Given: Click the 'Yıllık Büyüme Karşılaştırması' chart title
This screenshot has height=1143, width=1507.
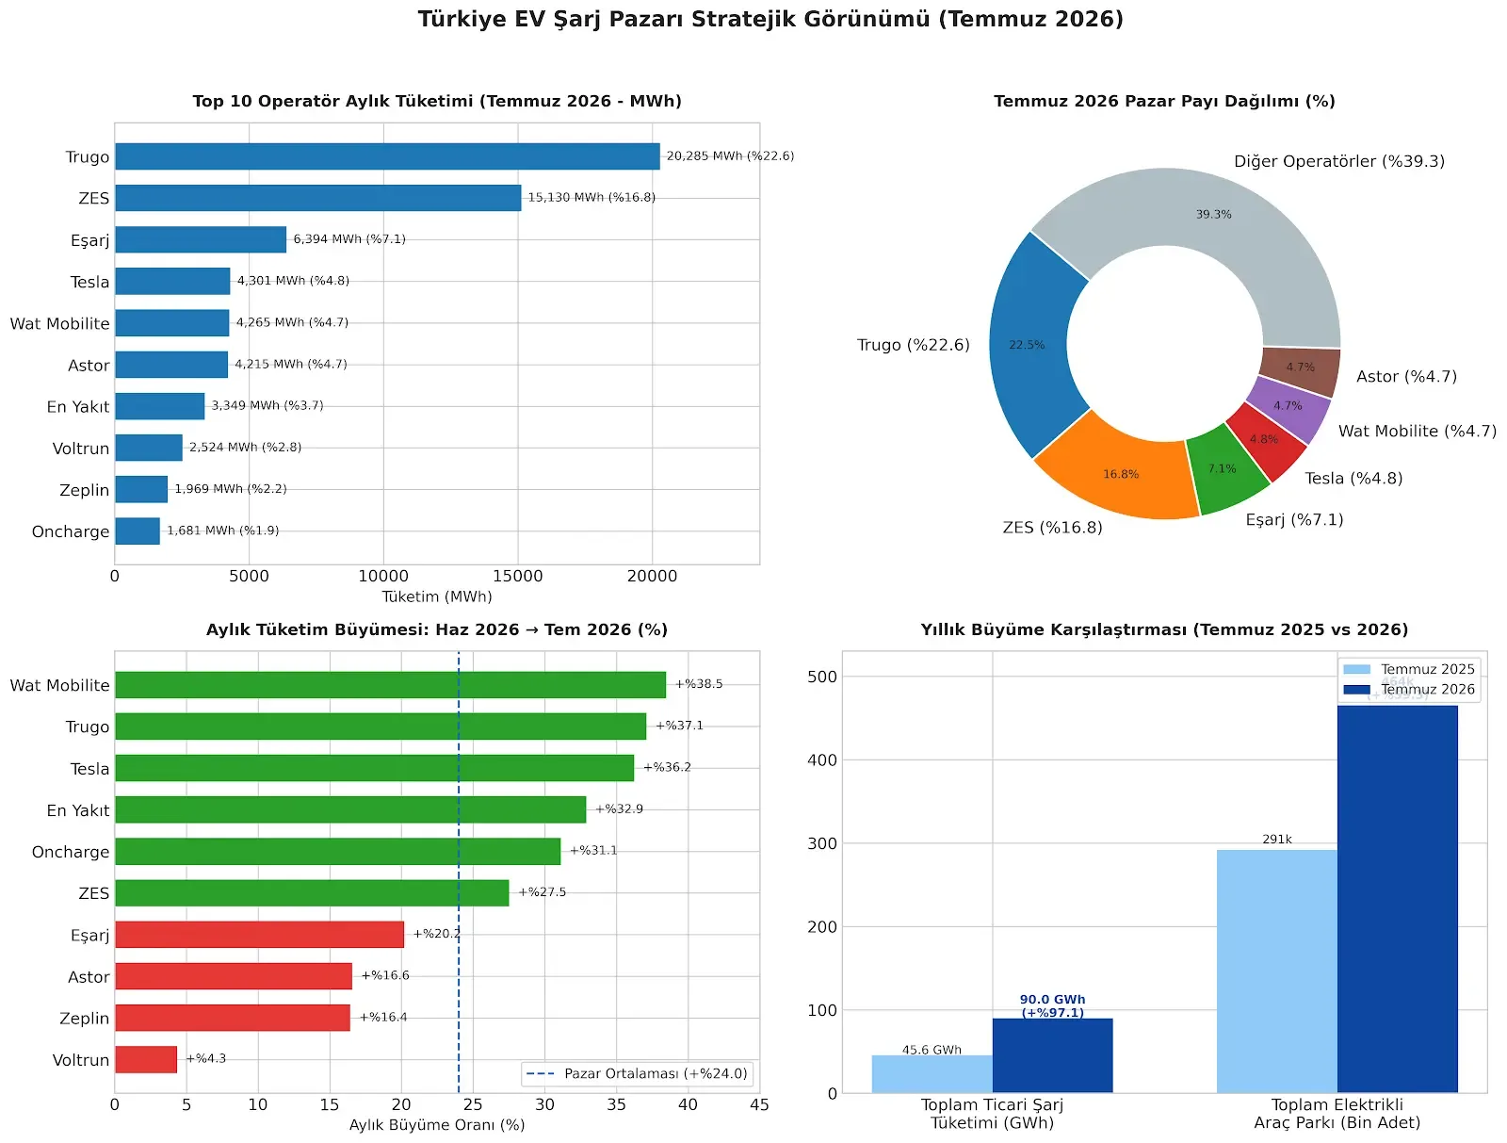Looking at the screenshot, I should 1164,629.
